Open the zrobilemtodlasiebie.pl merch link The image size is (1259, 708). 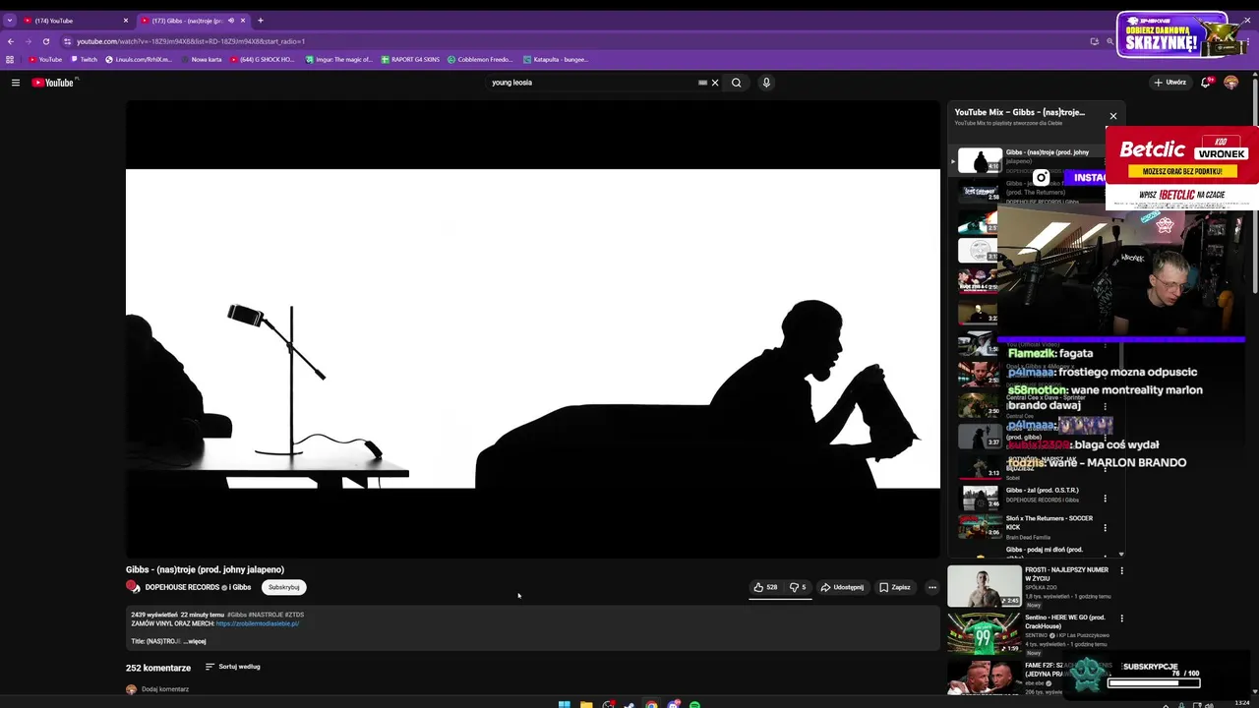click(258, 623)
